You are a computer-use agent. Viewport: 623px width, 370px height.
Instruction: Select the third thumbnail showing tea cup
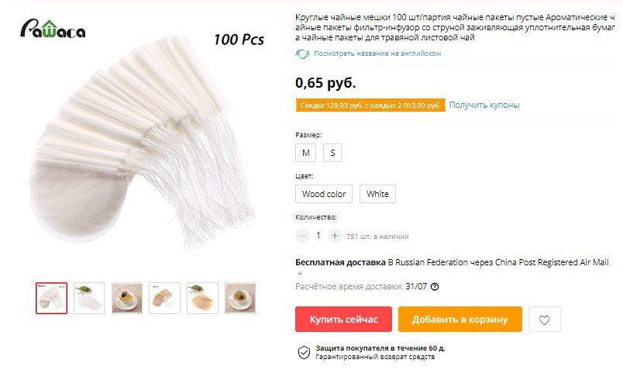point(127,299)
